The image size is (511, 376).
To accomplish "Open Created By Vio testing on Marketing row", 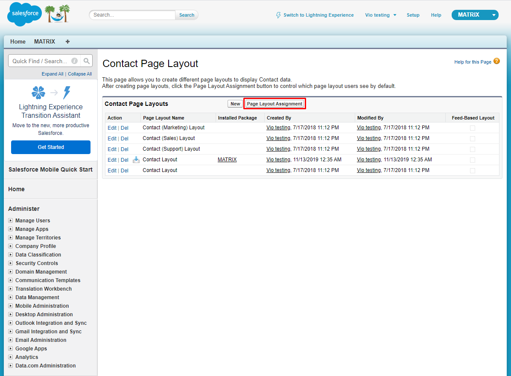I will pos(278,128).
